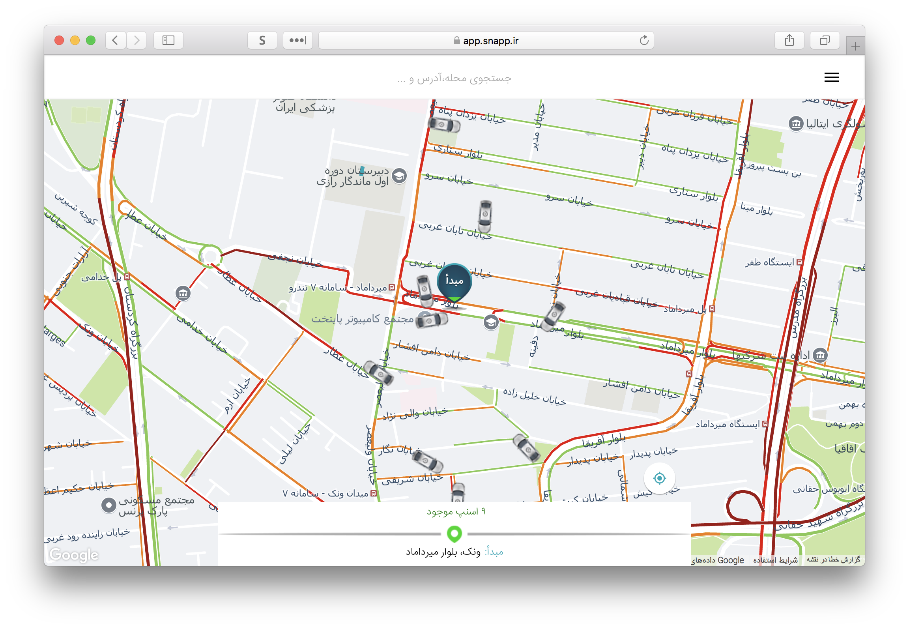909x629 pixels.
Task: Click the Safari back button
Action: click(116, 40)
